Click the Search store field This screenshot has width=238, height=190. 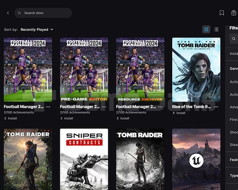point(43,13)
